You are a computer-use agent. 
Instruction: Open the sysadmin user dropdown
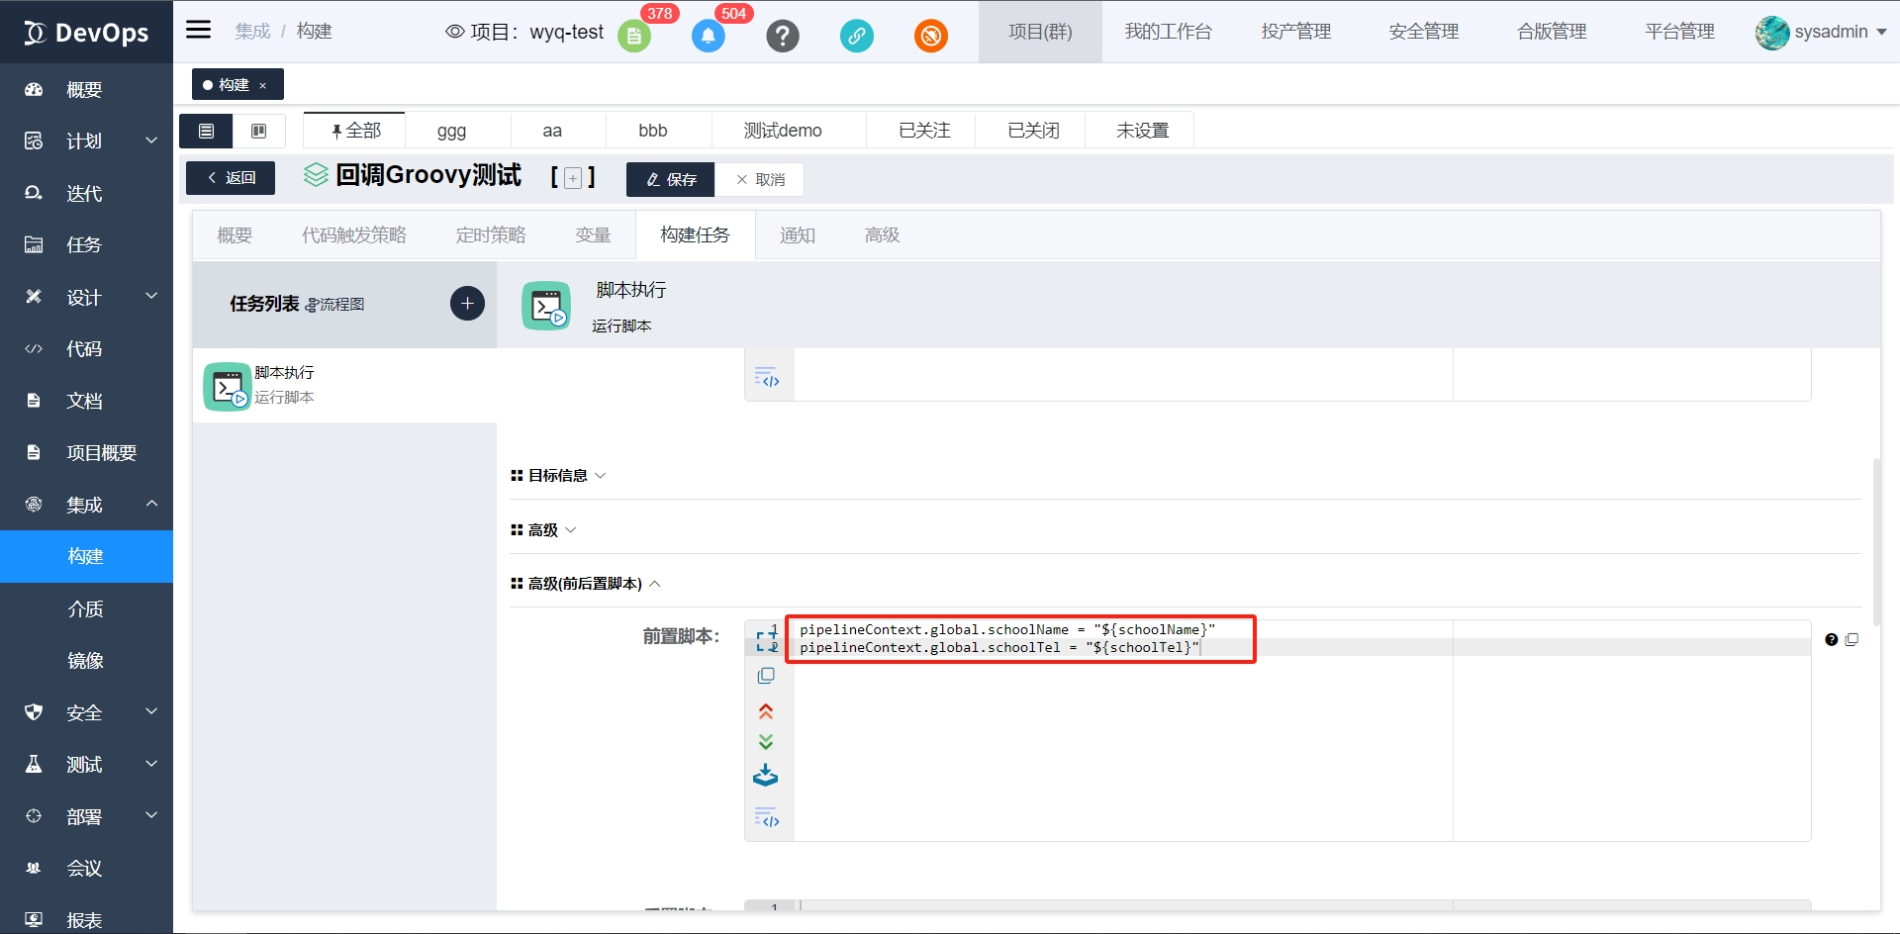(1822, 32)
